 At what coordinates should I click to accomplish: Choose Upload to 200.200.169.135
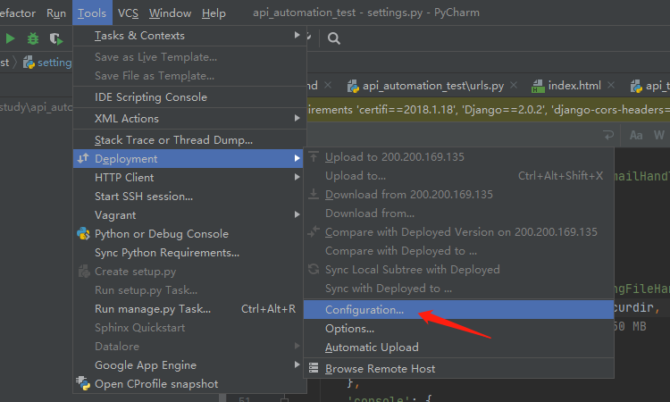394,157
